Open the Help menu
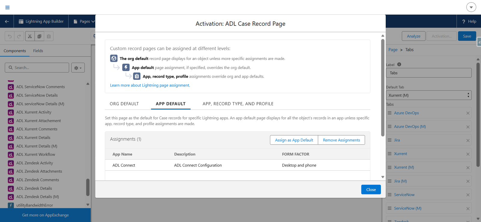The width and height of the screenshot is (481, 222). click(469, 21)
